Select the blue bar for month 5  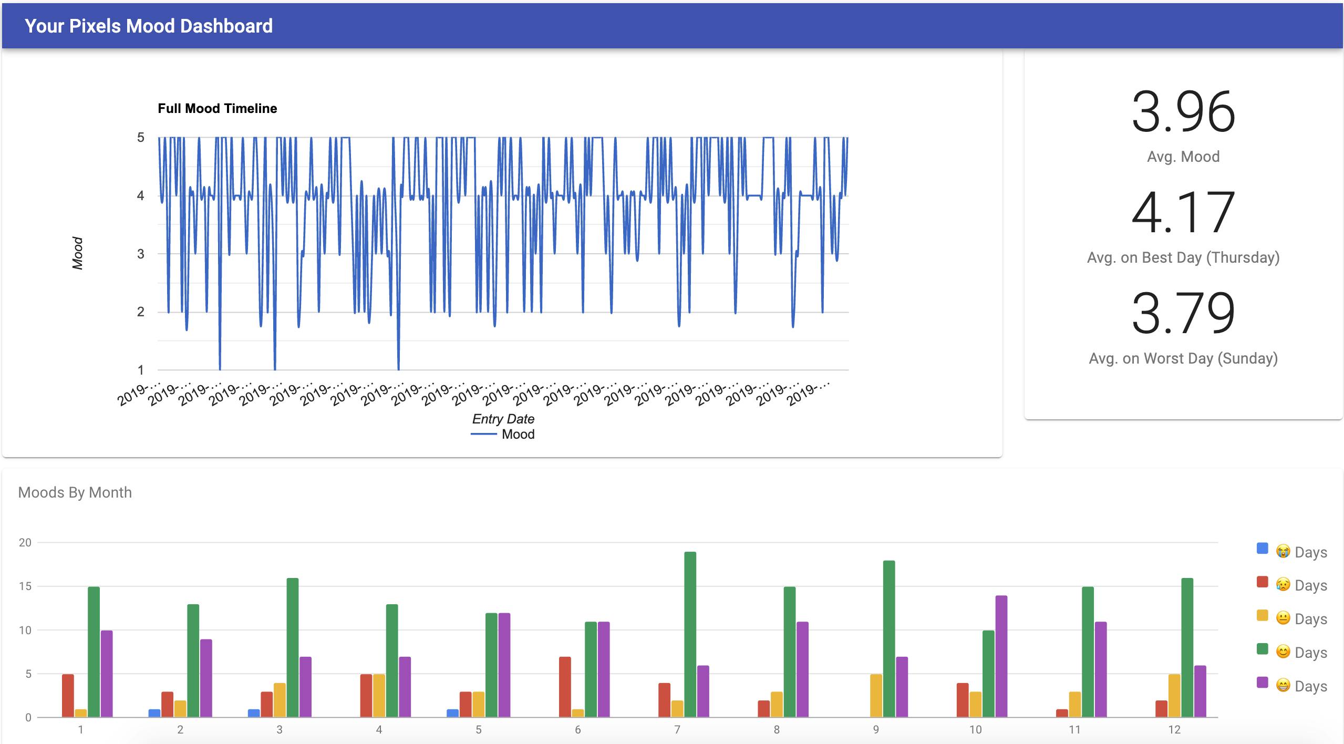click(x=452, y=713)
